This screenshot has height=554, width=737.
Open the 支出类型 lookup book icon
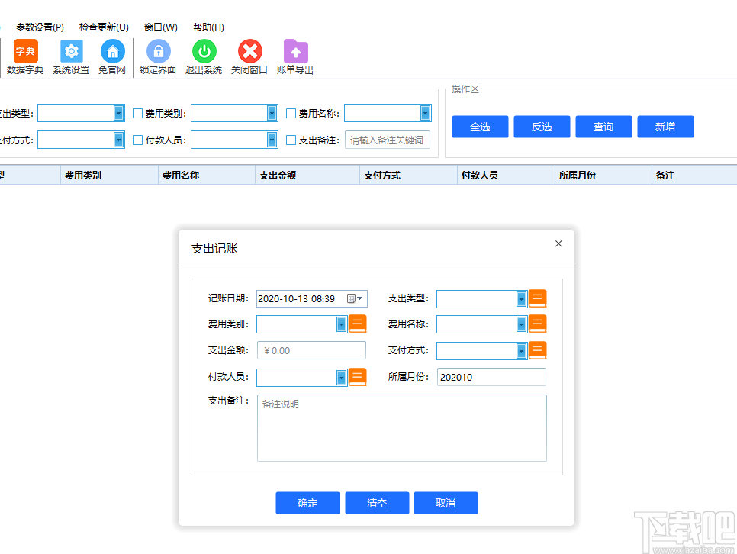[x=537, y=298]
